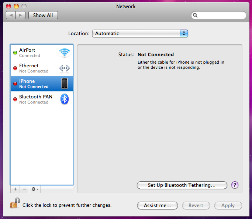This screenshot has height=219, width=252.
Task: Click the Bluetooth PAN logo icon
Action: tap(65, 99)
